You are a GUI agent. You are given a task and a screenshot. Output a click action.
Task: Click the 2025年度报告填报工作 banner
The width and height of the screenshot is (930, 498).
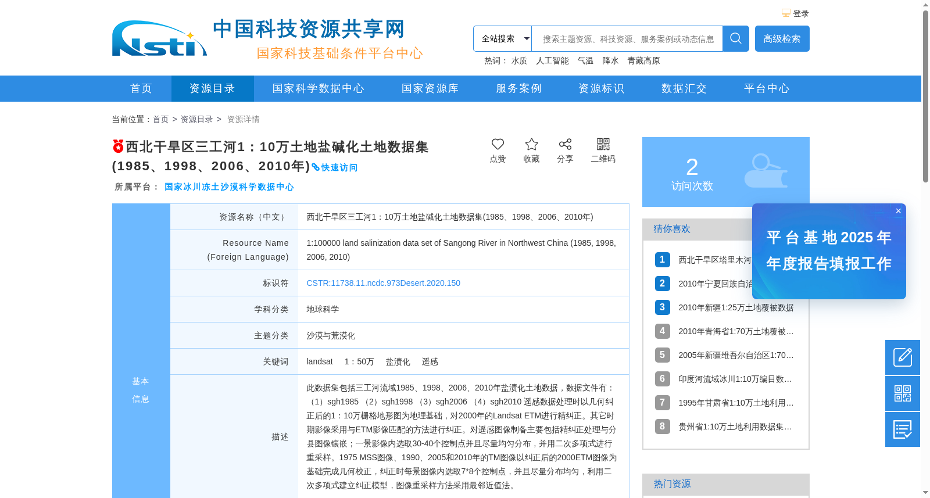[829, 251]
